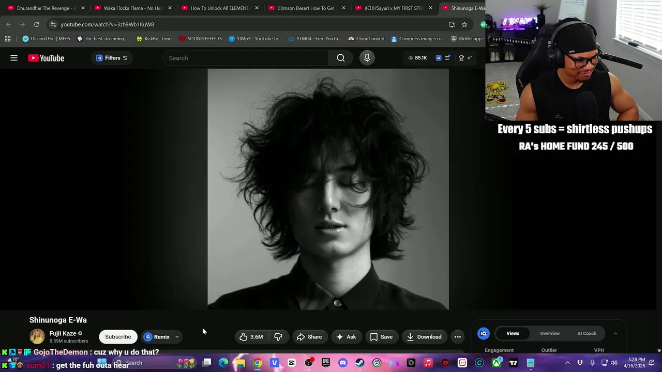The width and height of the screenshot is (662, 372).
Task: Open the browser apps grid shortcut
Action: (8, 39)
